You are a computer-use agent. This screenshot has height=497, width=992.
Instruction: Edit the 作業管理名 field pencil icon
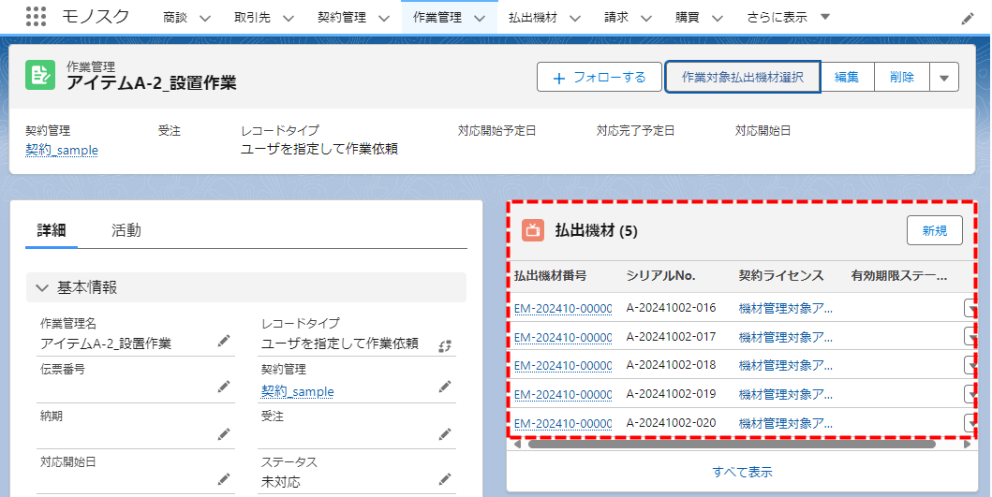[223, 341]
